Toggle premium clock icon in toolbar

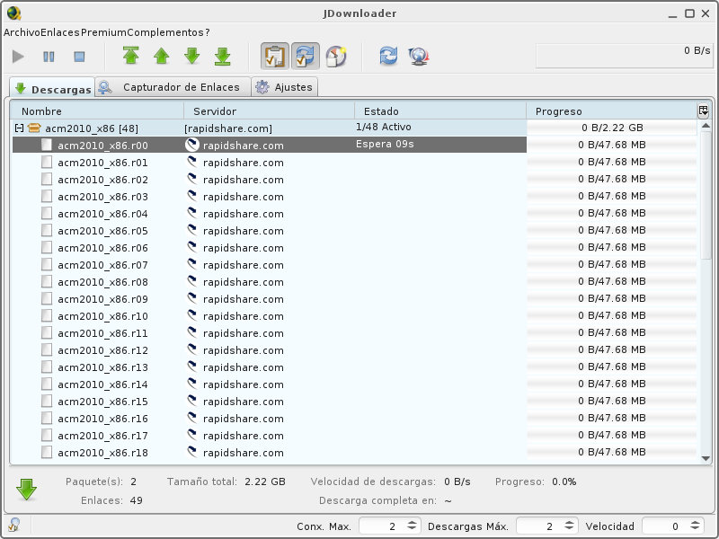336,57
